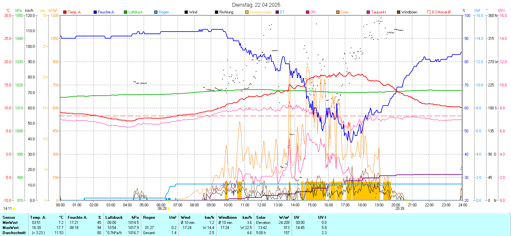Toggle the Richtung series legend box
The image size is (511, 236).
(217, 12)
